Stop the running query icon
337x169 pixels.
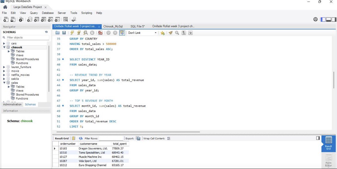coord(92,33)
